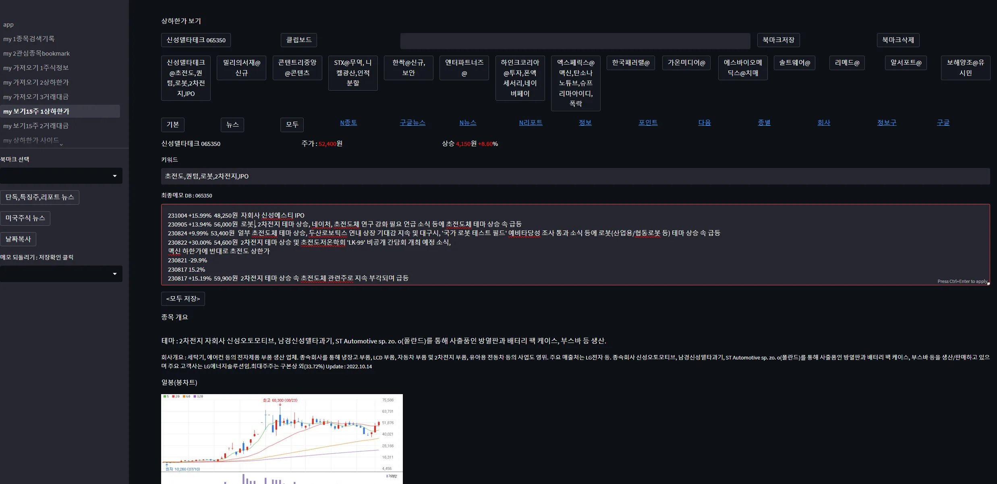Viewport: 997px width, 484px height.
Task: Follow the N리포트 link
Action: coord(531,123)
